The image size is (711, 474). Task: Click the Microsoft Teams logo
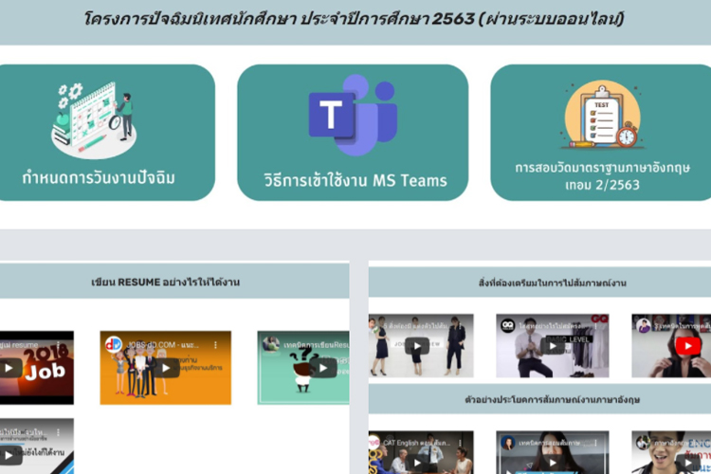coord(354,116)
